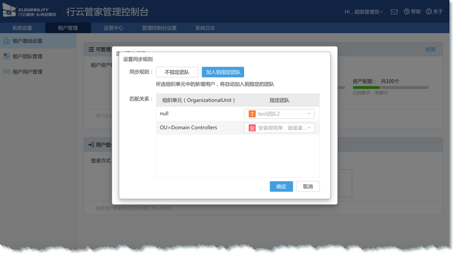The image size is (453, 254).
Task: Select the 加入到指定团队 sync rule option
Action: point(223,72)
